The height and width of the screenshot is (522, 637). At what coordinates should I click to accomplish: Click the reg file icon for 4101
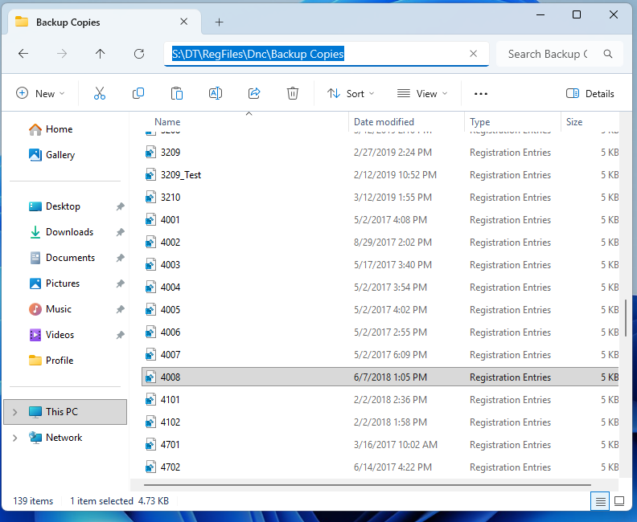pos(150,399)
